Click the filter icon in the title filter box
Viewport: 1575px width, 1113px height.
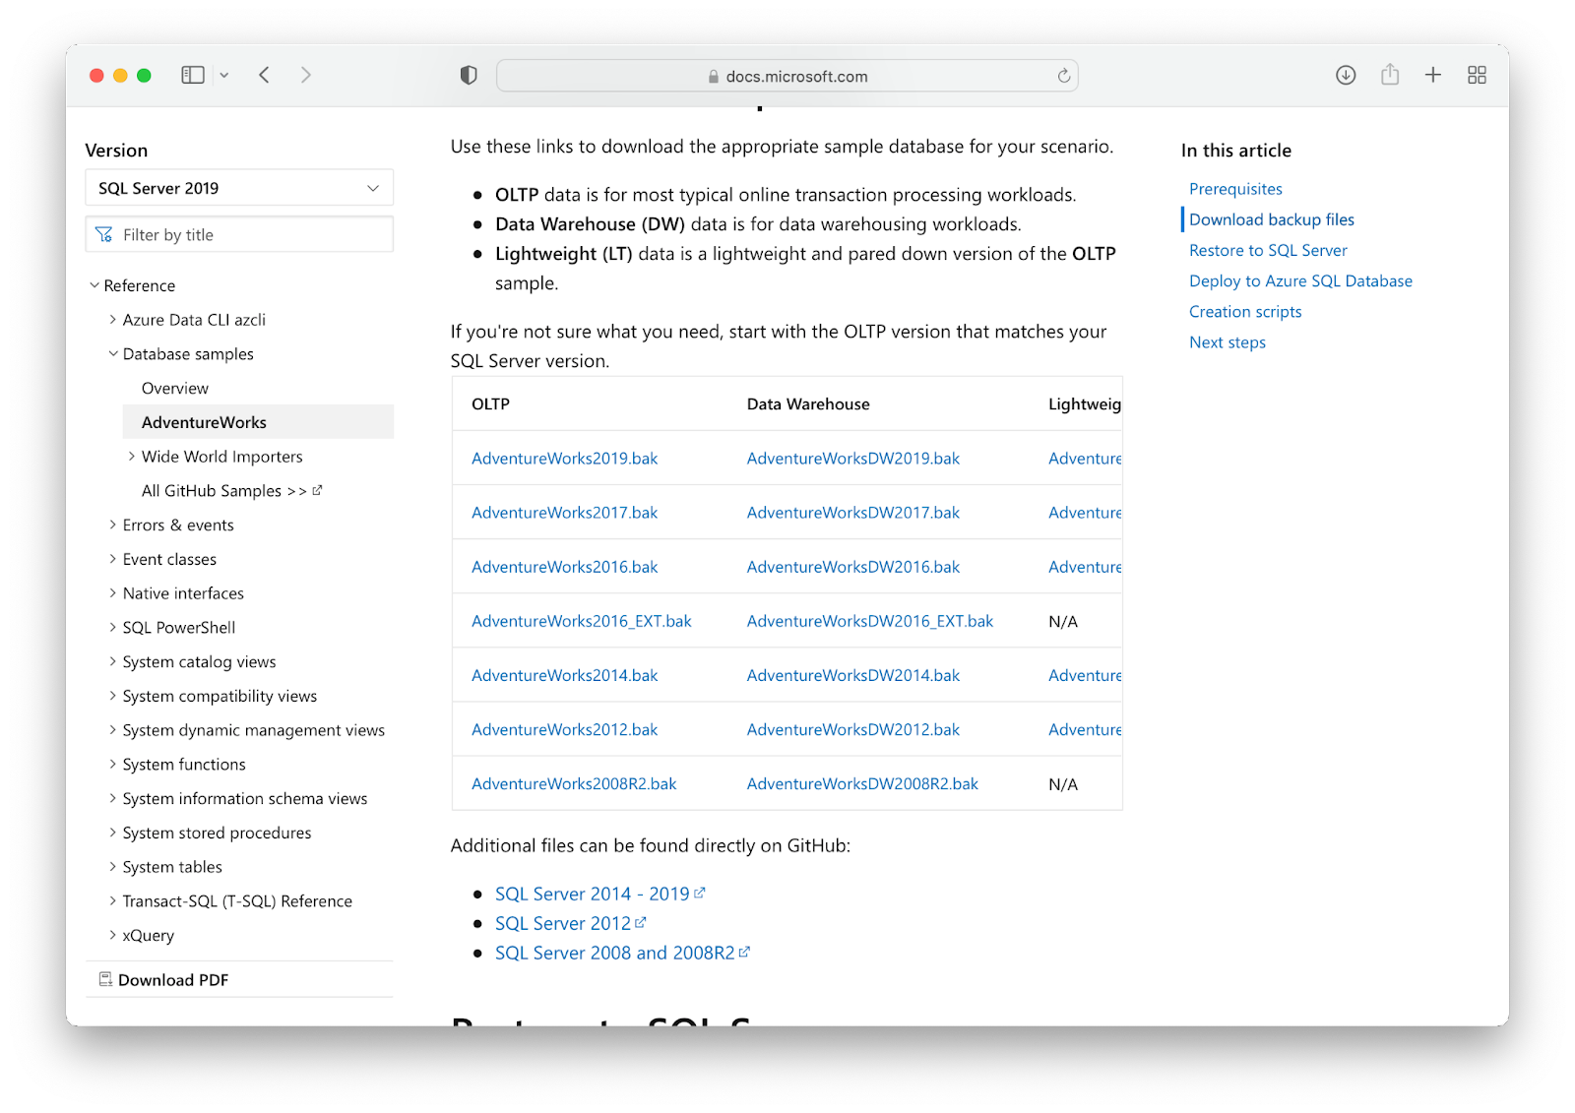tap(105, 234)
